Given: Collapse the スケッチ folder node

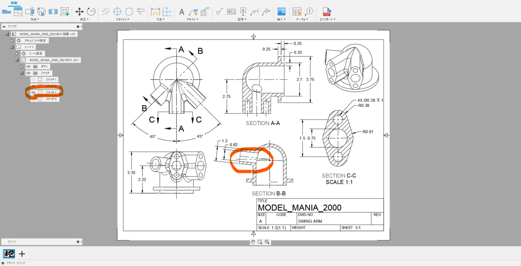Looking at the screenshot, I should click(x=22, y=73).
